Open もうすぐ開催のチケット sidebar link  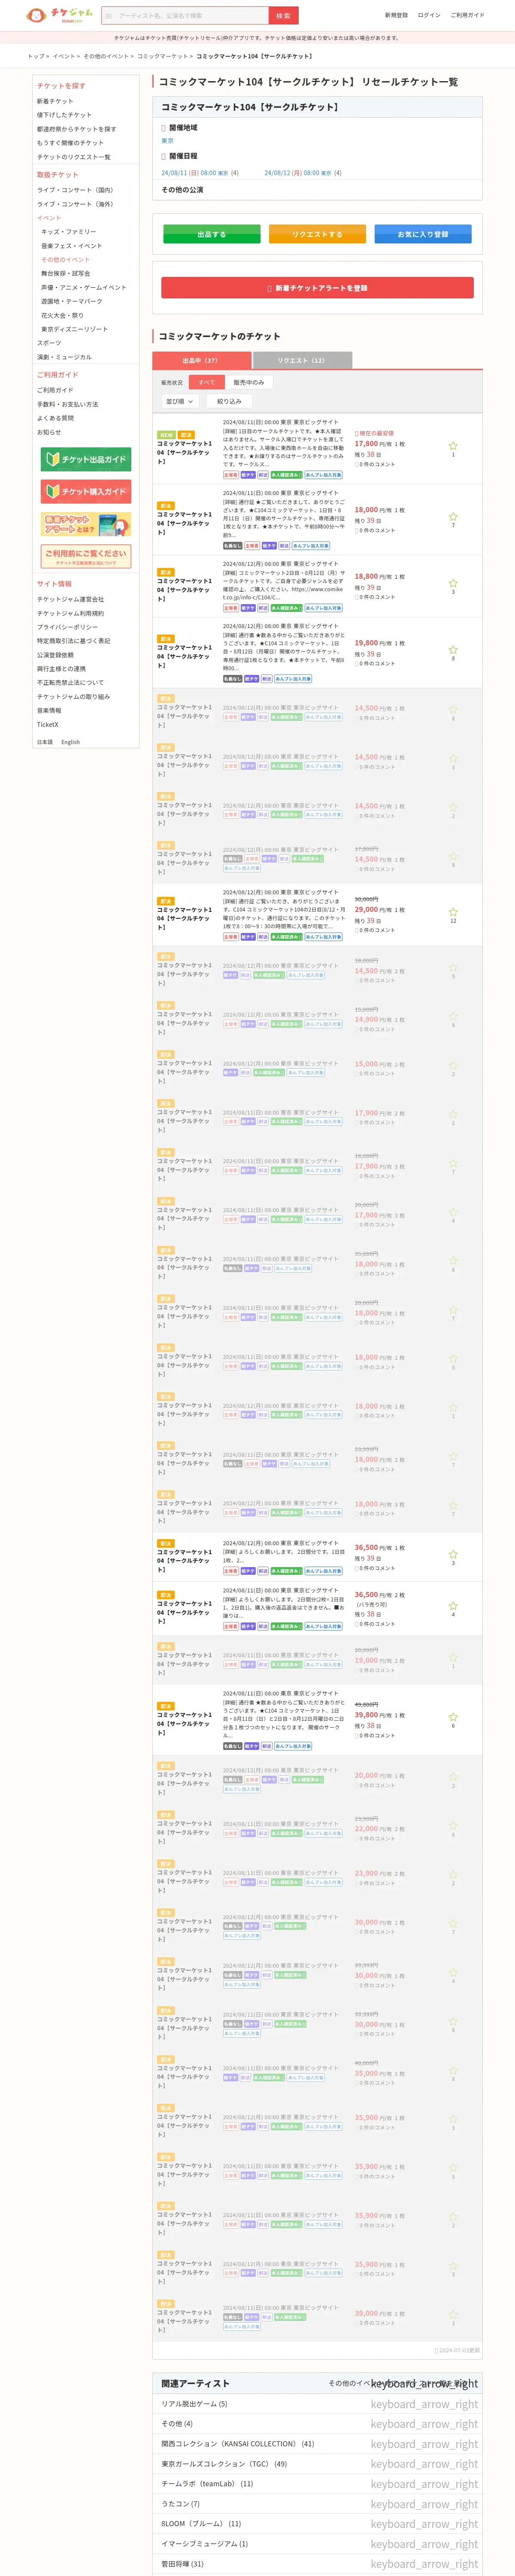[x=70, y=143]
